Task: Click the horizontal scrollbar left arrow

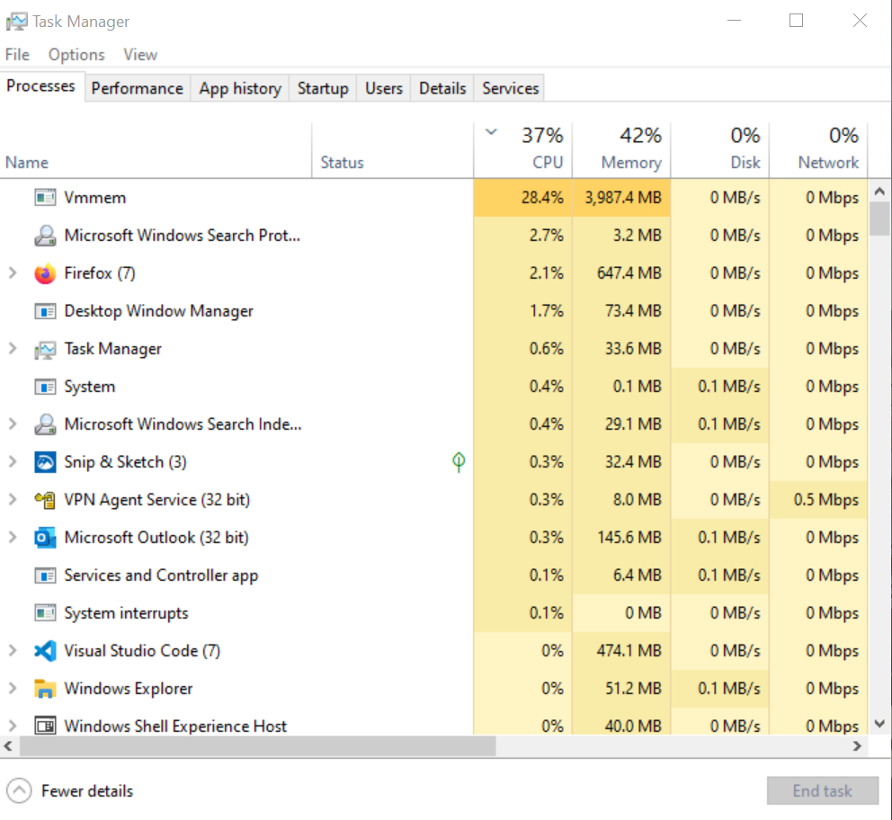Action: click(x=8, y=745)
